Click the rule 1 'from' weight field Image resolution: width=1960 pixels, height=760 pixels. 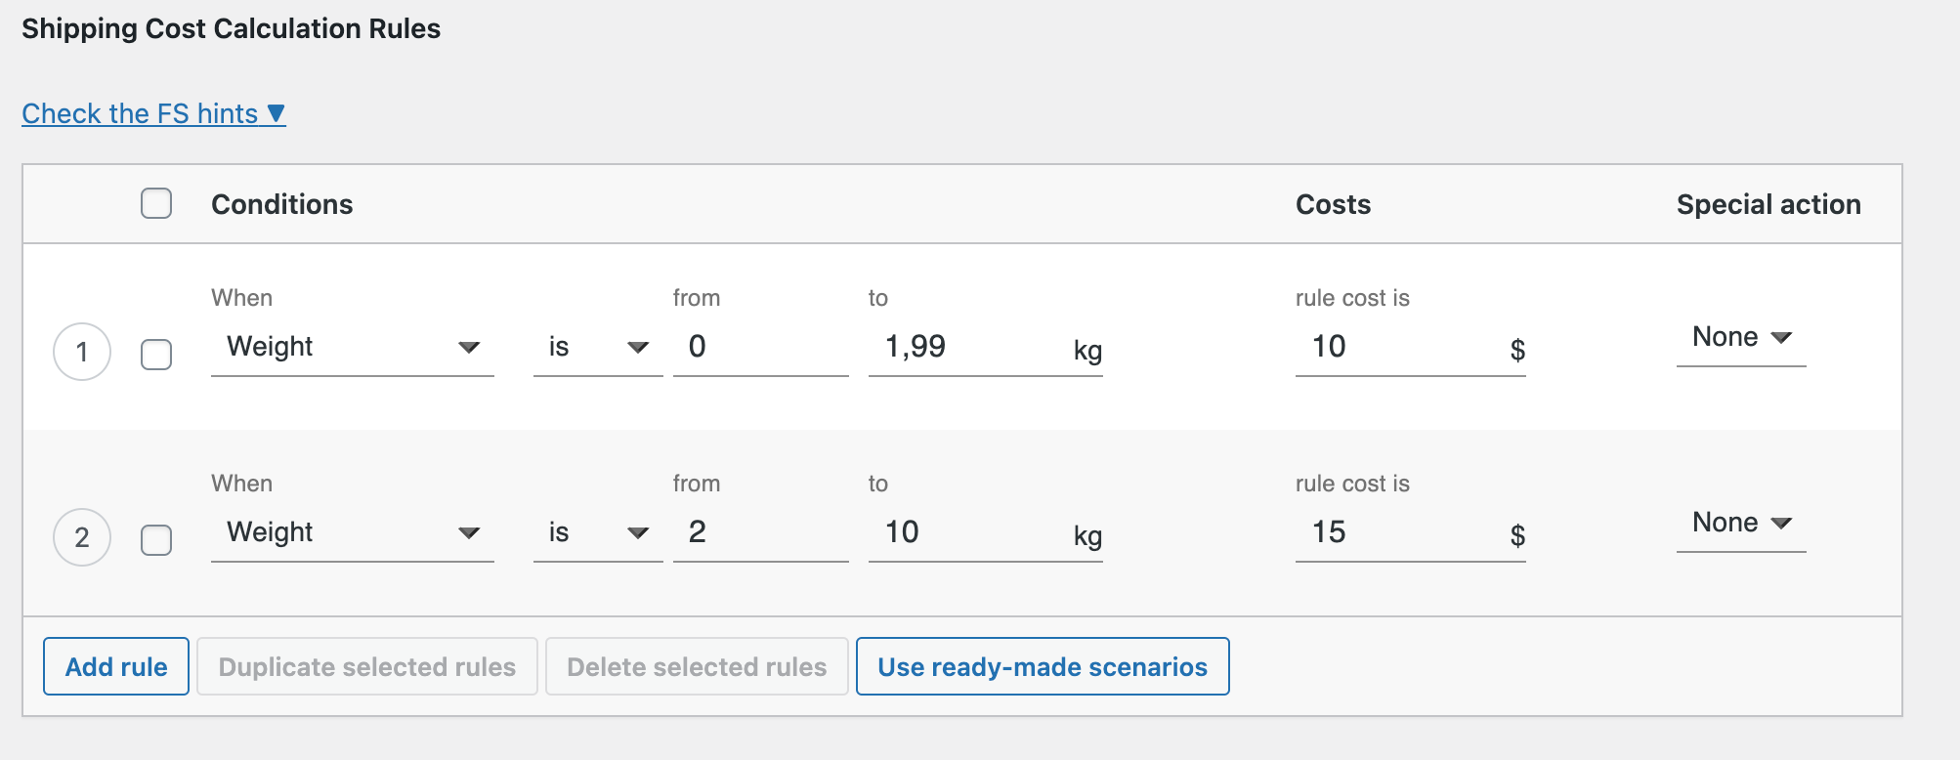tap(759, 348)
